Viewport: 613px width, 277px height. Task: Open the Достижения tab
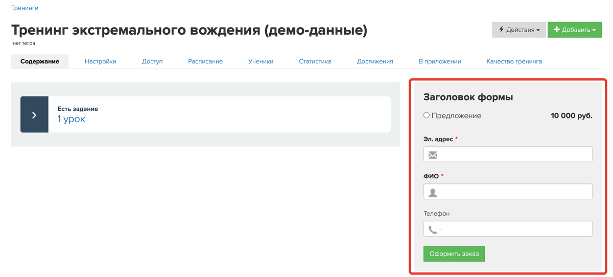click(x=375, y=61)
